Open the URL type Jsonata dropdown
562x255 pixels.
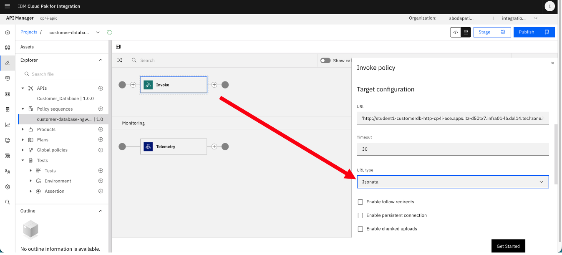[453, 182]
